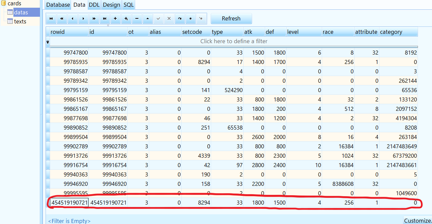Jump to the first record
The height and width of the screenshot is (224, 432).
(x=51, y=19)
